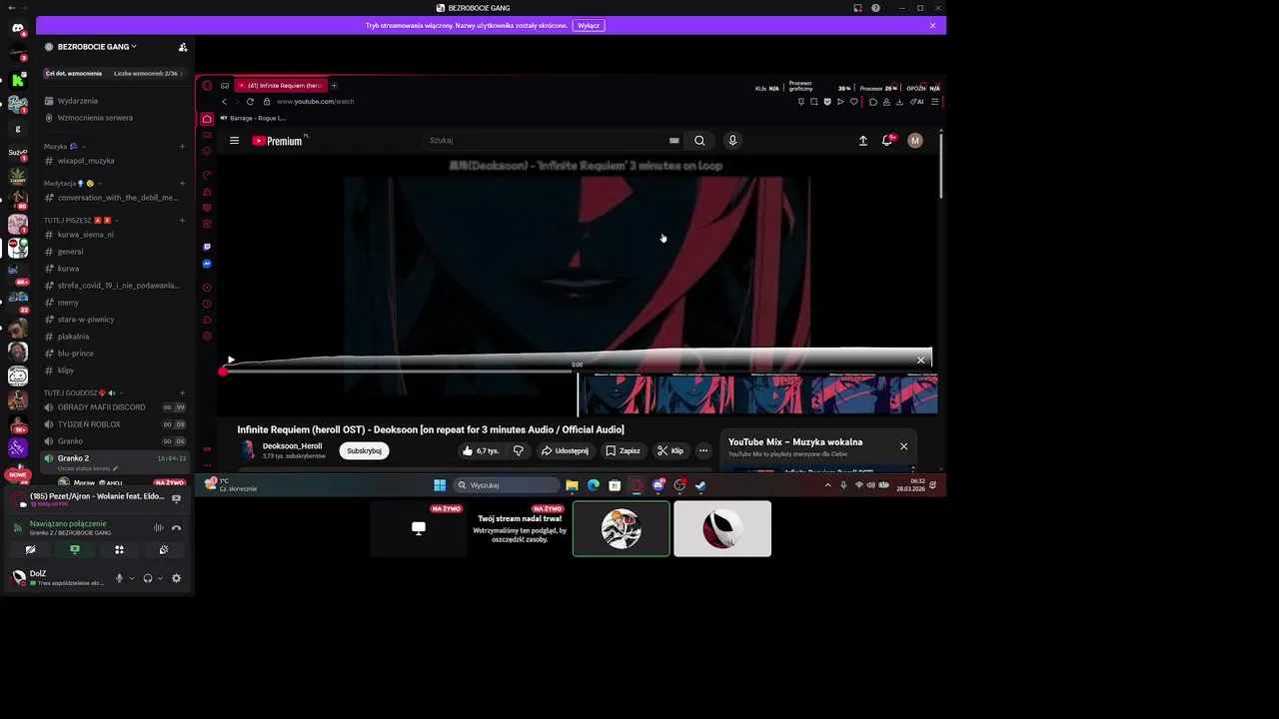Open the Windows Start button in the stream
1279x719 pixels.
440,485
